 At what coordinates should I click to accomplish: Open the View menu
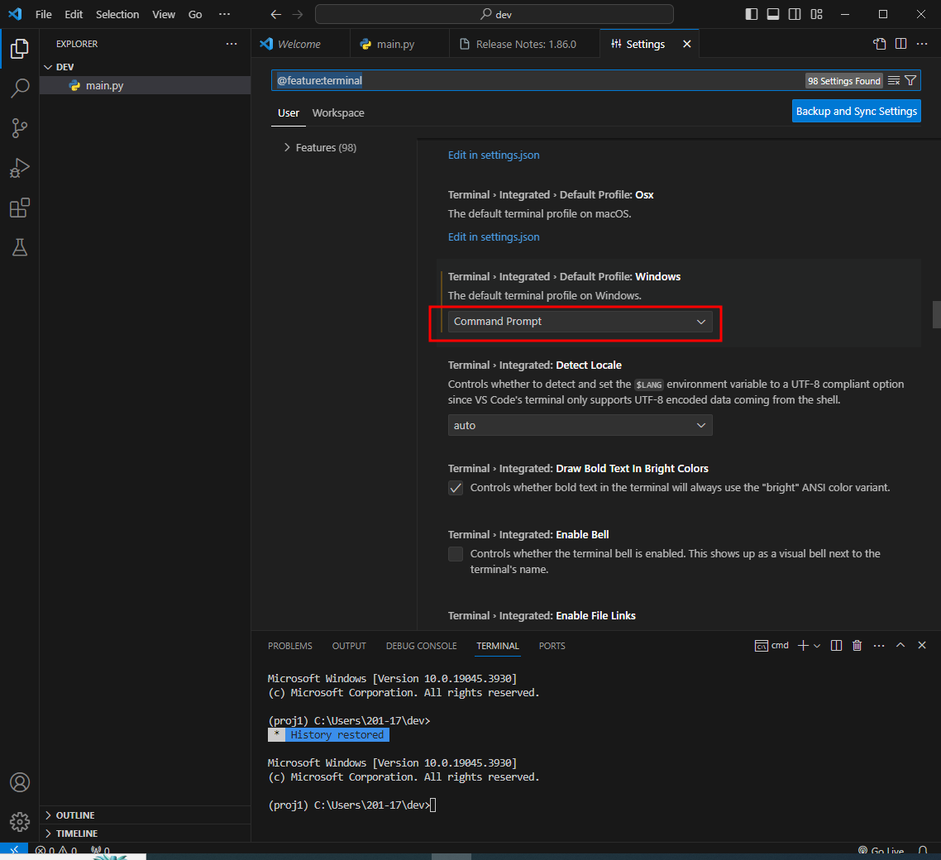[163, 14]
